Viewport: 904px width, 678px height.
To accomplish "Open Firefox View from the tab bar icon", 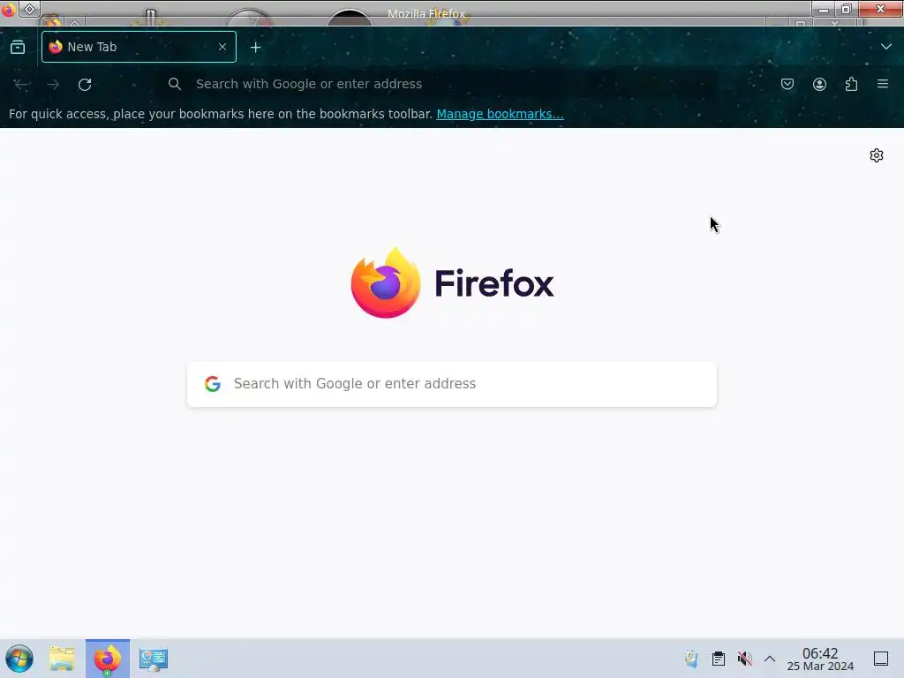I will [18, 48].
